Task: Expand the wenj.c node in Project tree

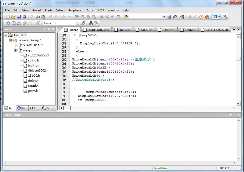Action: [16, 50]
